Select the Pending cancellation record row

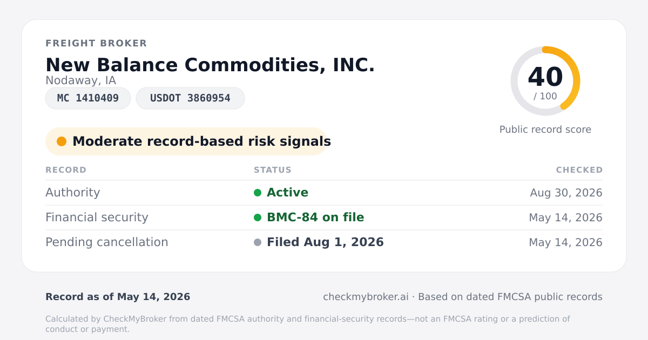coord(324,242)
